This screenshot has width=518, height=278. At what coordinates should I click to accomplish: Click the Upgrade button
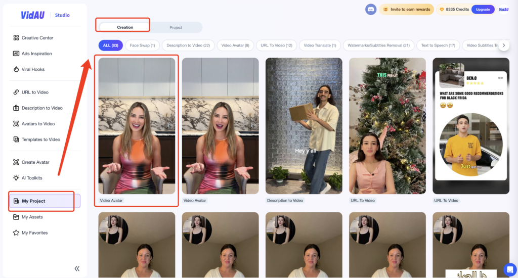[x=483, y=10]
